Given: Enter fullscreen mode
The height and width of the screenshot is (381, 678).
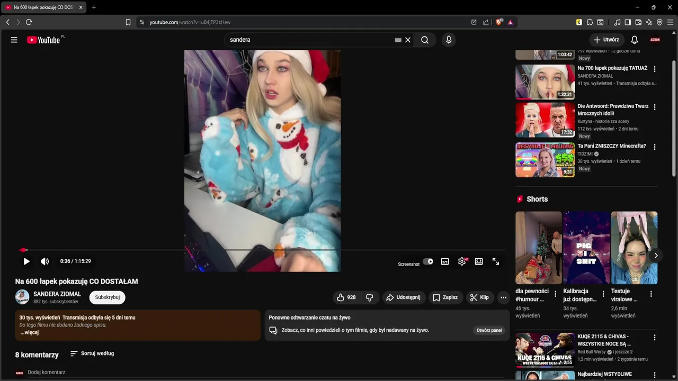Looking at the screenshot, I should point(496,261).
